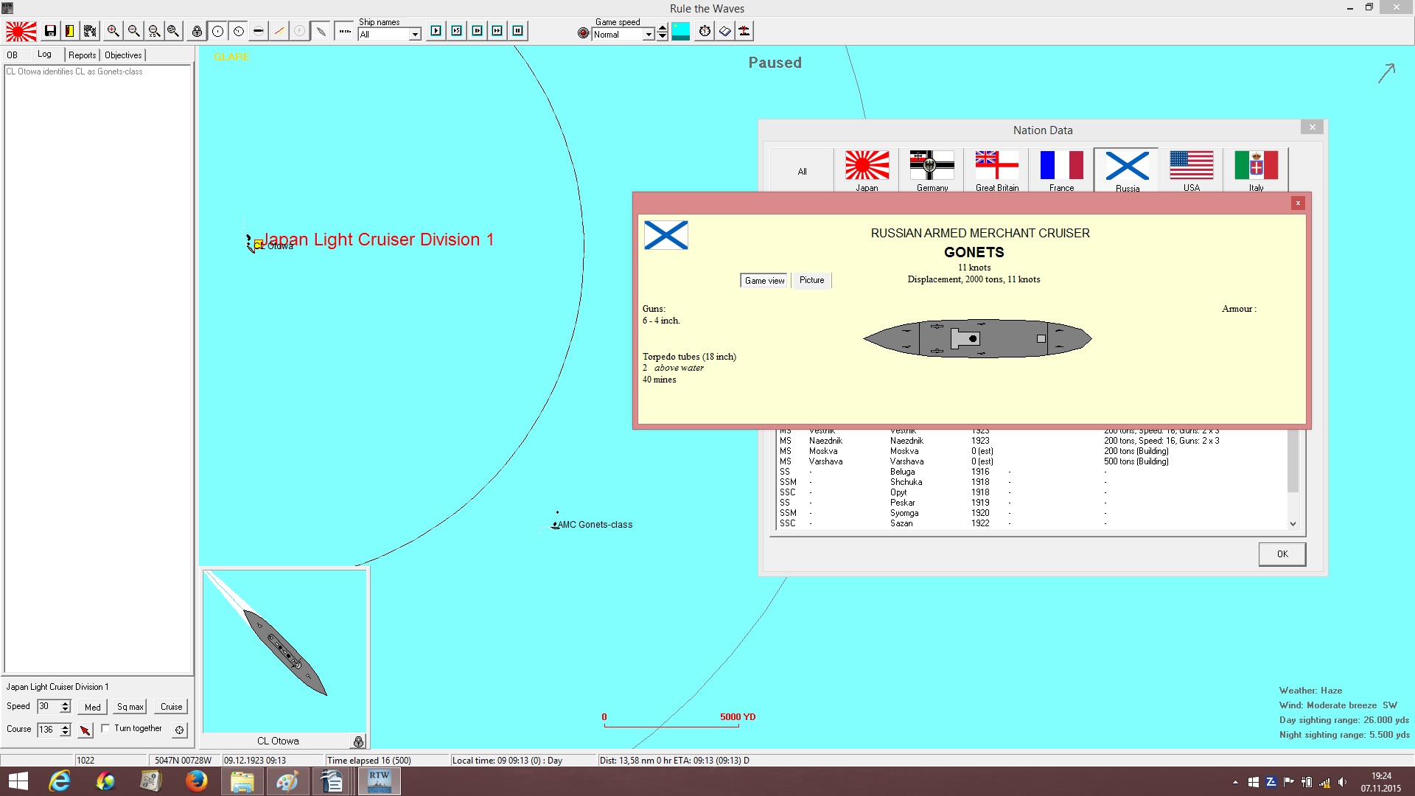
Task: Click the game speed up/down stepper
Action: tap(663, 32)
